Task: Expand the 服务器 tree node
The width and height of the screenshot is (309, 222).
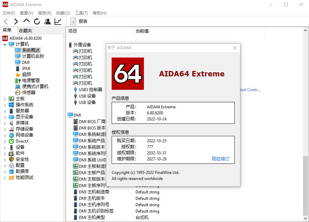Action: (5, 111)
